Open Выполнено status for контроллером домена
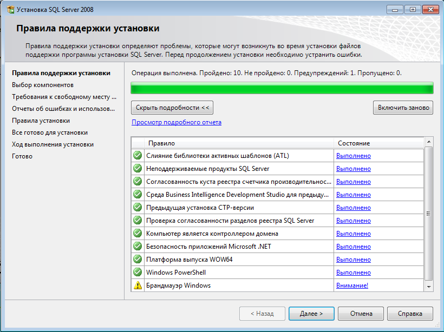Screen dimensions: 444x332 (x=354, y=234)
